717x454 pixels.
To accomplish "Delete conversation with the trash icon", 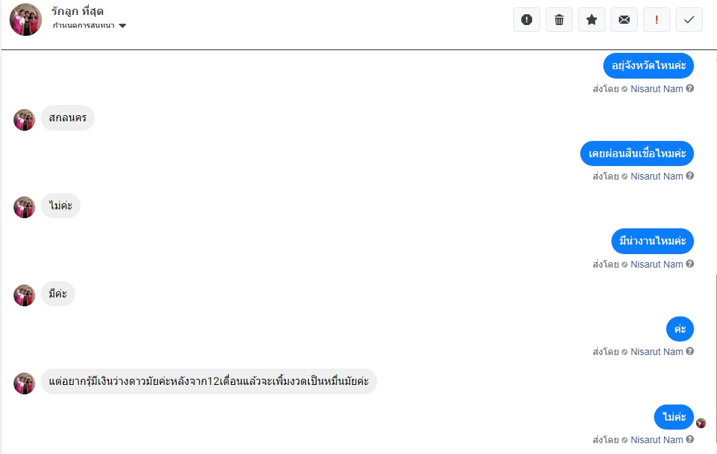I will (x=559, y=20).
